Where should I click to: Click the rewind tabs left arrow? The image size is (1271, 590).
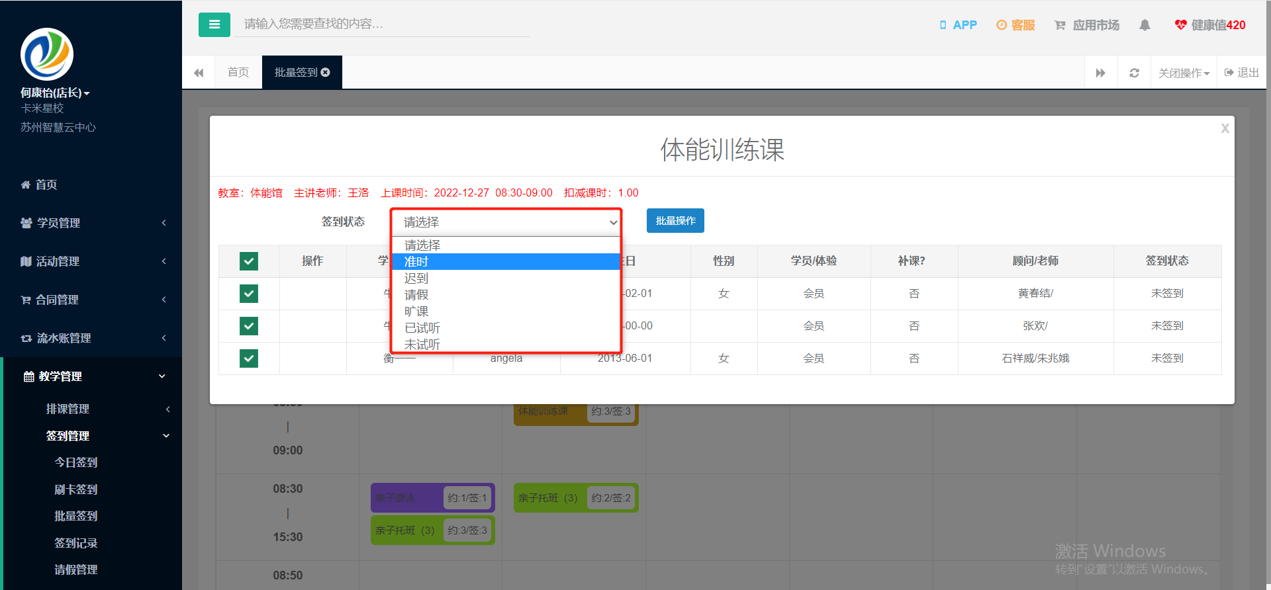click(199, 73)
